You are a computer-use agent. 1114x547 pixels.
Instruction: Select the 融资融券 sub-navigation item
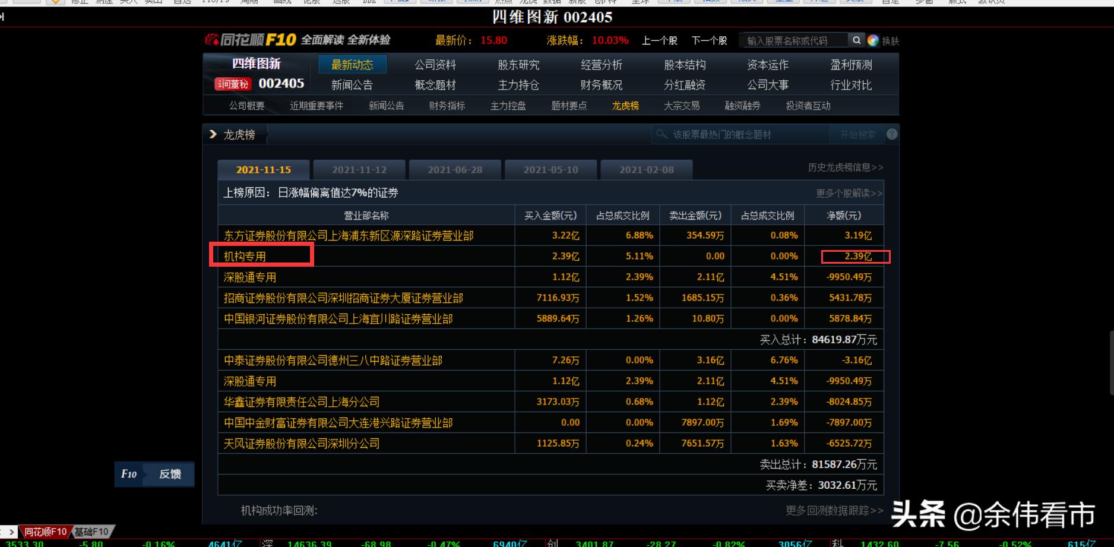742,106
